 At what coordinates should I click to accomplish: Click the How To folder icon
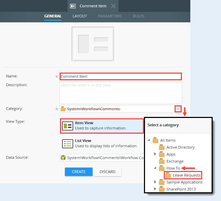click(162, 168)
